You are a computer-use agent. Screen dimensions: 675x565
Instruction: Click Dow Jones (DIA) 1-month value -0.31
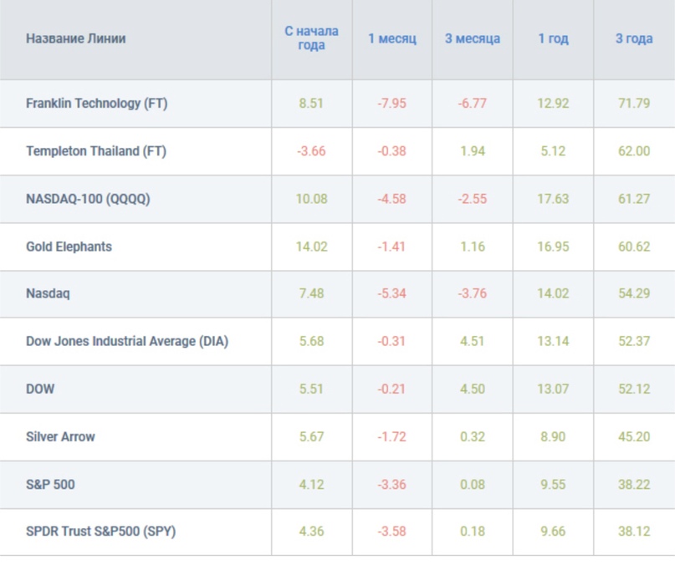pos(391,341)
